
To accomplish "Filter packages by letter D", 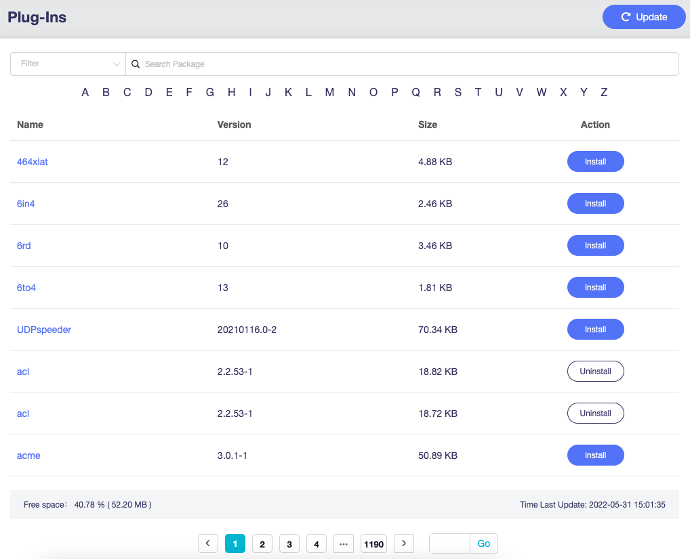I will [x=148, y=92].
